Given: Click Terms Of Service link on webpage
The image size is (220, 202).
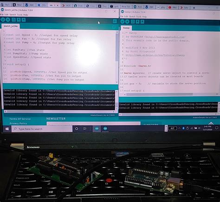Looking at the screenshot, I should (x=20, y=119).
